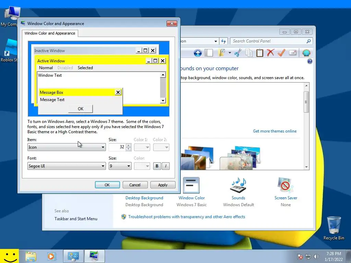The height and width of the screenshot is (263, 351).
Task: Open the Desktop Background link
Action: 144,198
